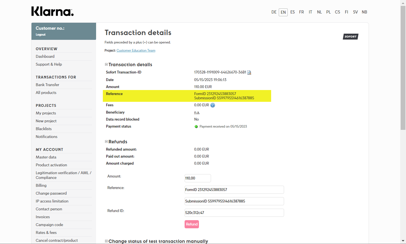Collapse the Refunds section
The width and height of the screenshot is (406, 244).
(106, 142)
